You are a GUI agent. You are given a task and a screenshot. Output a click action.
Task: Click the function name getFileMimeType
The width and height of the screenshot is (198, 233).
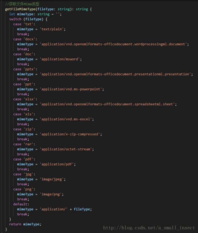click(x=20, y=9)
